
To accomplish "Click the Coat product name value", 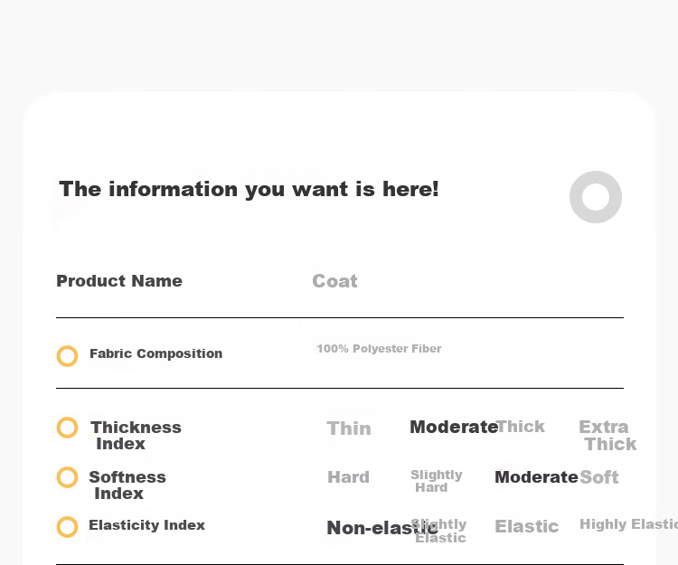I will (334, 281).
